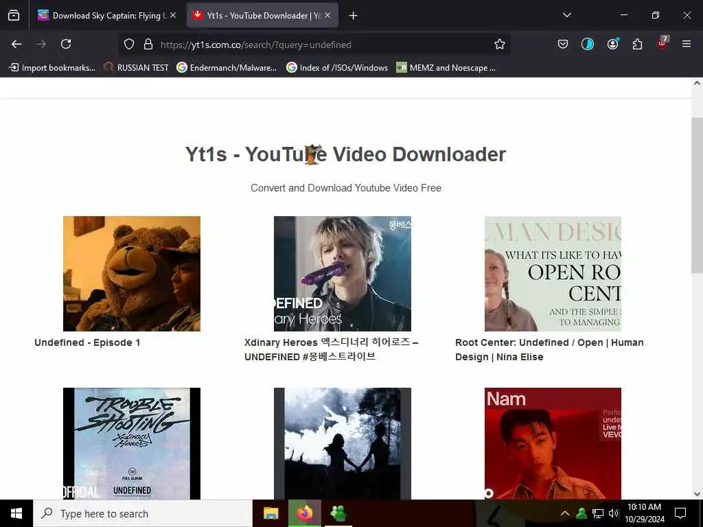Click the green user tray icon

tap(581, 513)
